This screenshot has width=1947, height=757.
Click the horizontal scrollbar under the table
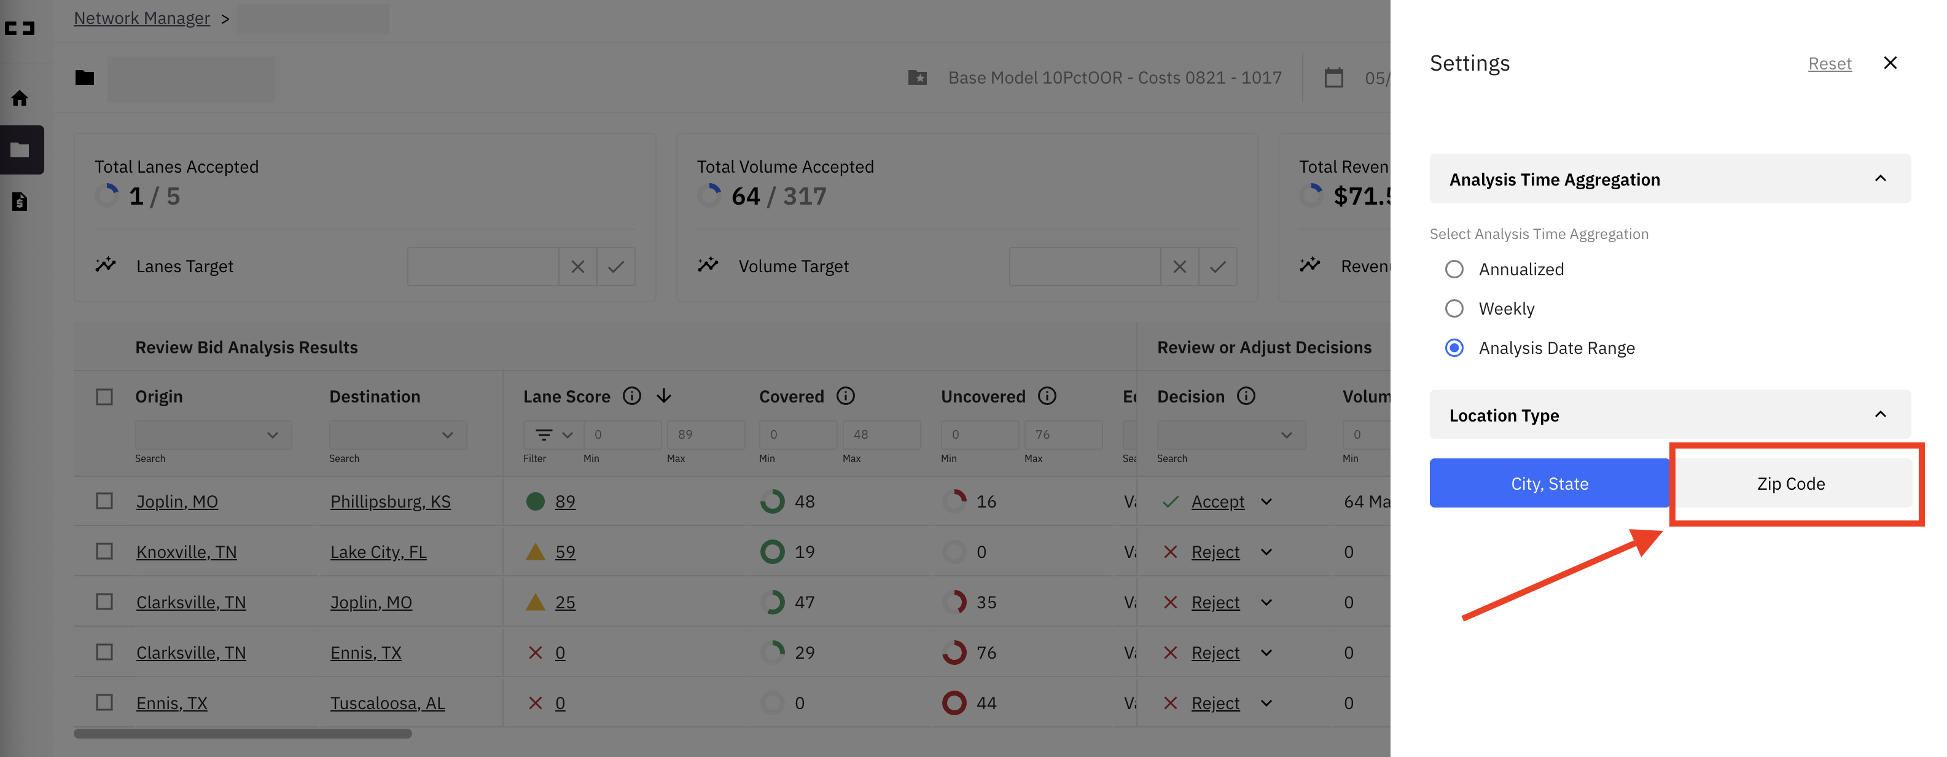(243, 734)
